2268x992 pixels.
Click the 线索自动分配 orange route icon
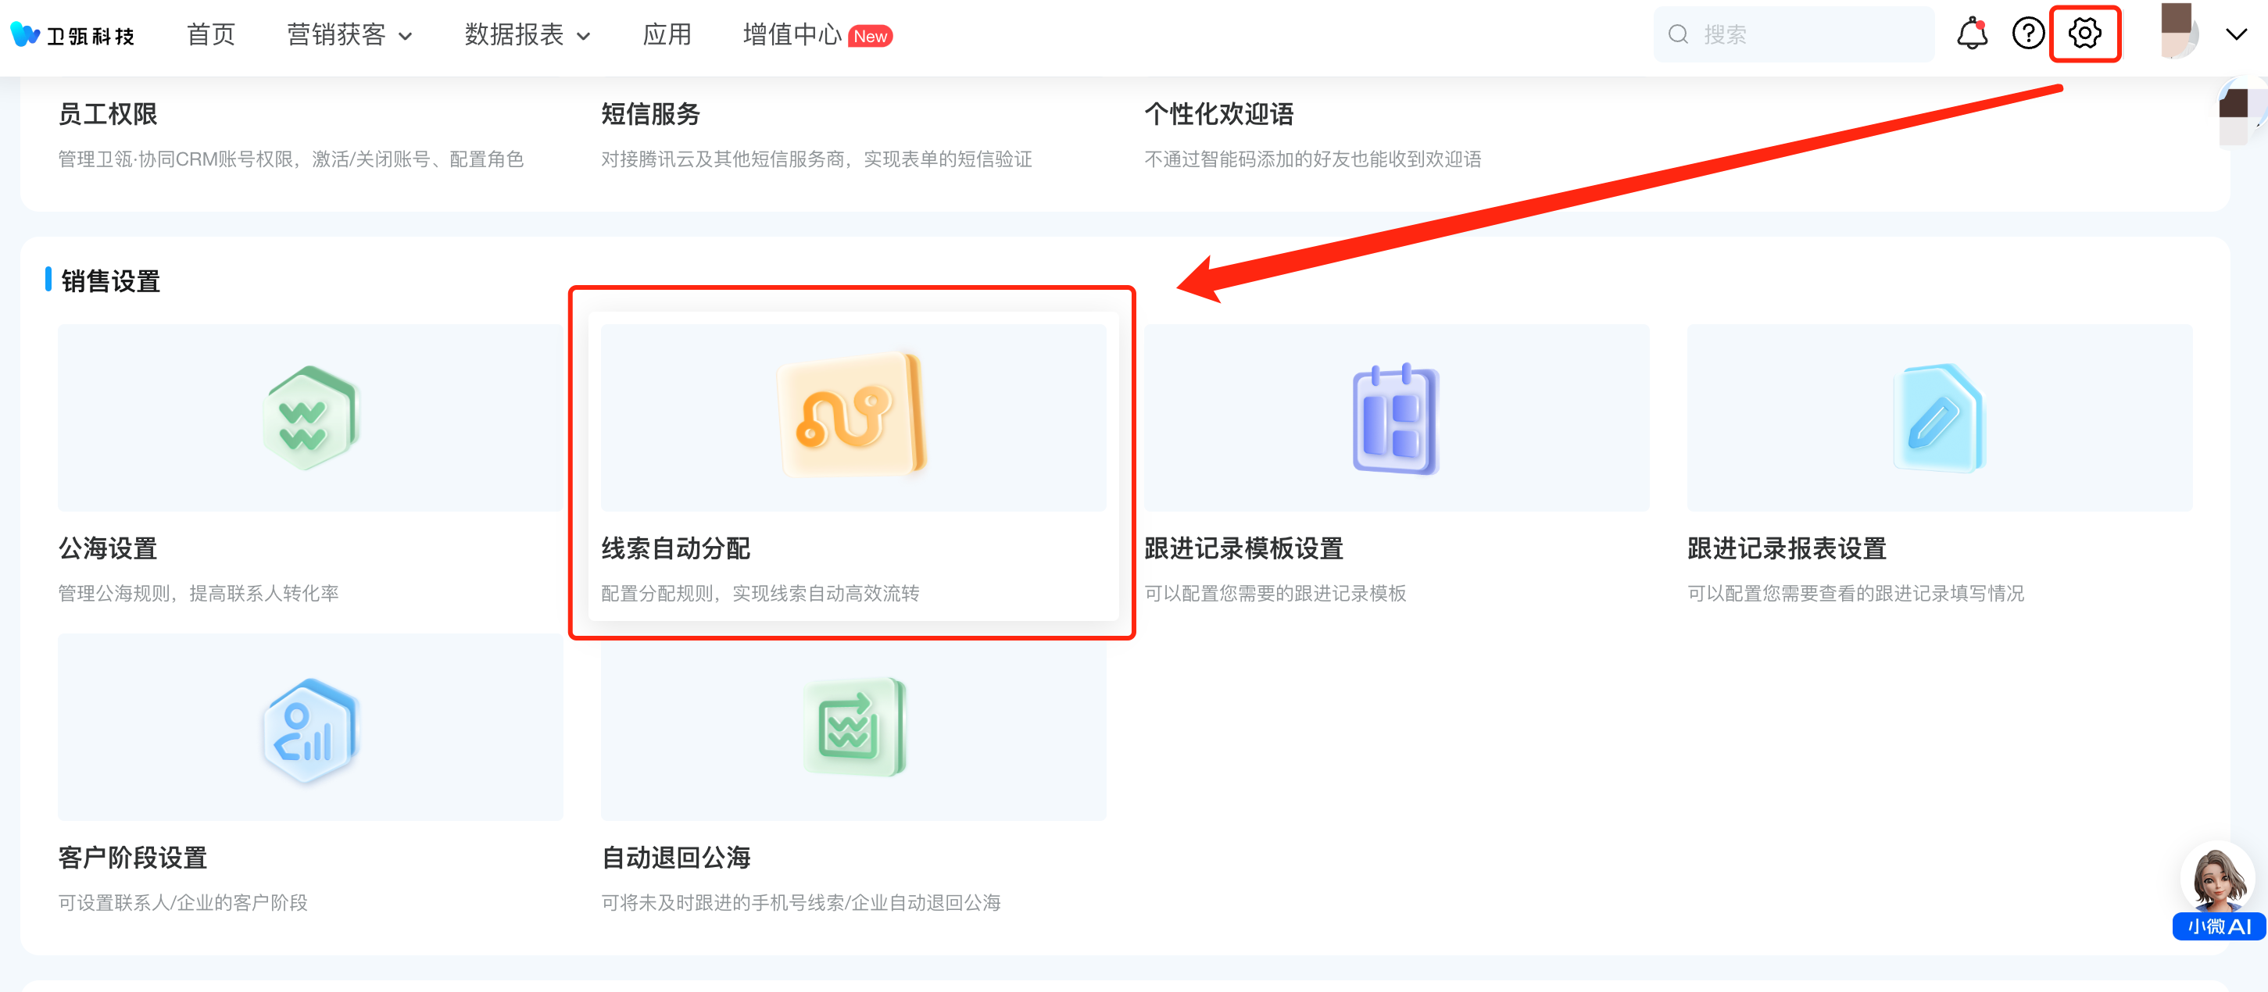(853, 416)
